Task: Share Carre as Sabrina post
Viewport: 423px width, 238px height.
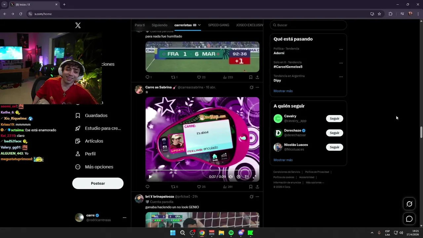Action: [257, 187]
